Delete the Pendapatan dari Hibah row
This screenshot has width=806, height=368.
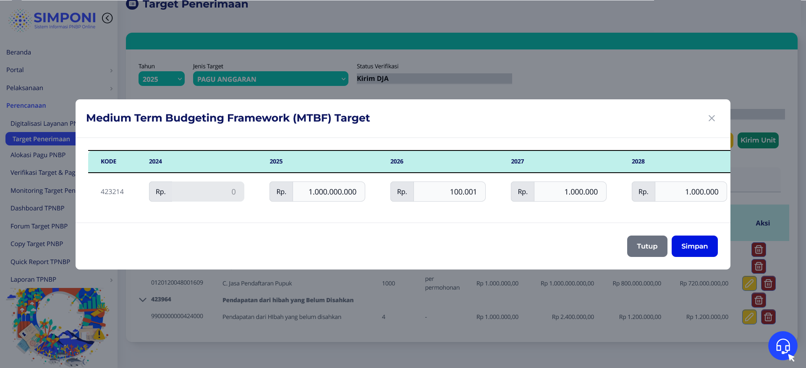(x=768, y=317)
